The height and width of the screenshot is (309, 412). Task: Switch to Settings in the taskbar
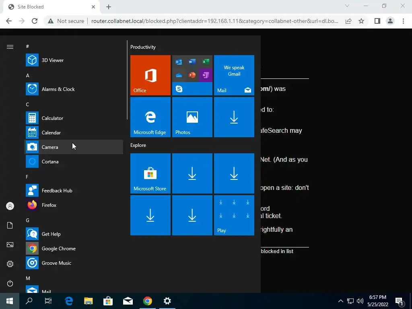pyautogui.click(x=167, y=301)
